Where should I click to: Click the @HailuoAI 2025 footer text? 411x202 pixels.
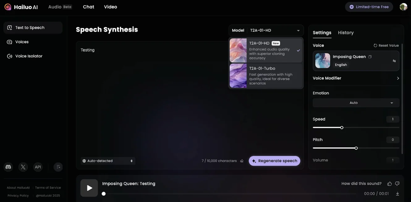(48, 196)
